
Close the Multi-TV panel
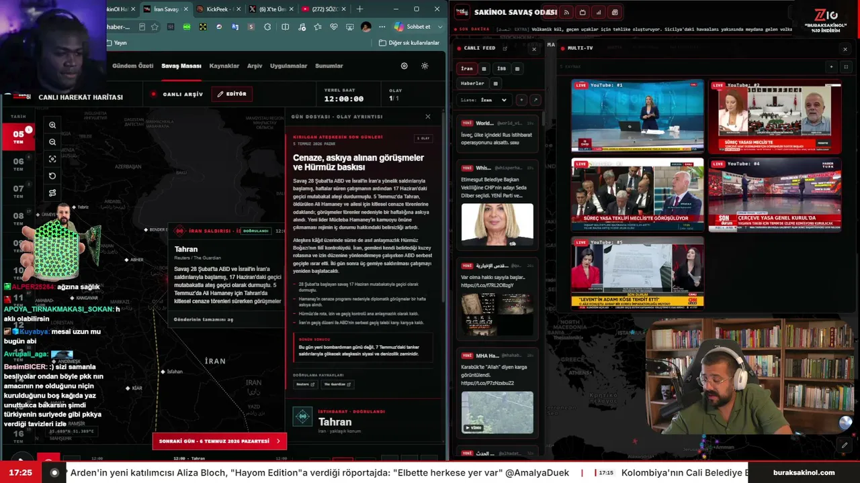845,49
